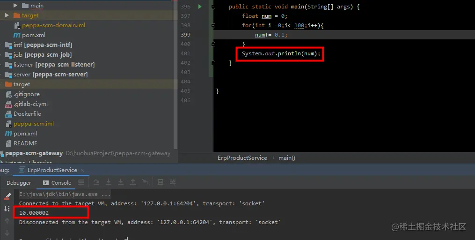Close the ErpProductService debug tab
Image resolution: width=475 pixels, height=240 pixels.
pos(82,170)
